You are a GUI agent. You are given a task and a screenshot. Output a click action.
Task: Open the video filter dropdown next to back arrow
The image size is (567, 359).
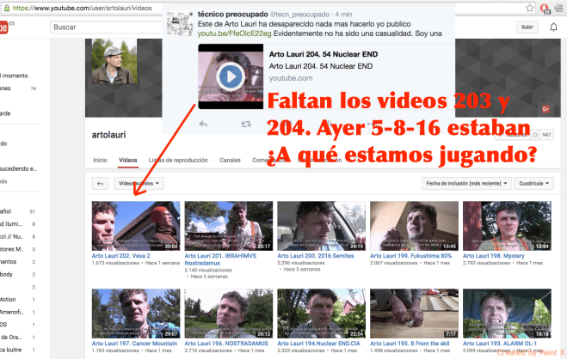139,183
